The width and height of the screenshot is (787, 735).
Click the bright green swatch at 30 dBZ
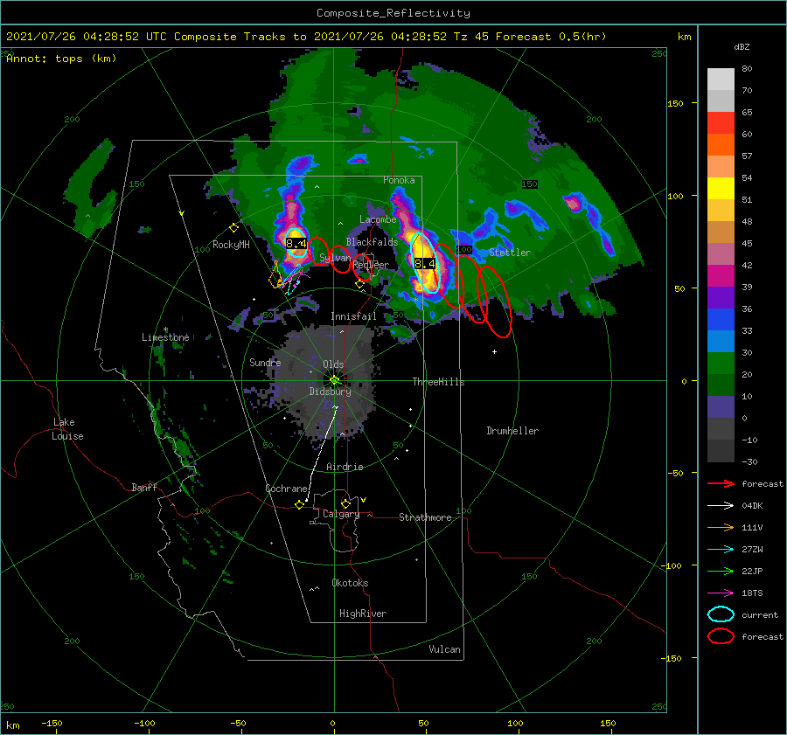click(721, 363)
